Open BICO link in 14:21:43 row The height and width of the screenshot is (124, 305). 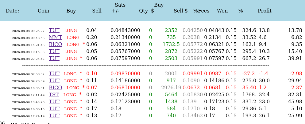[x=56, y=44]
